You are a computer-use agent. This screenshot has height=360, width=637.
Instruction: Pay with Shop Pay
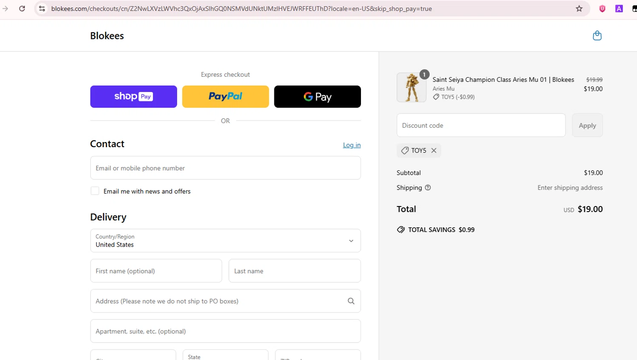(133, 97)
